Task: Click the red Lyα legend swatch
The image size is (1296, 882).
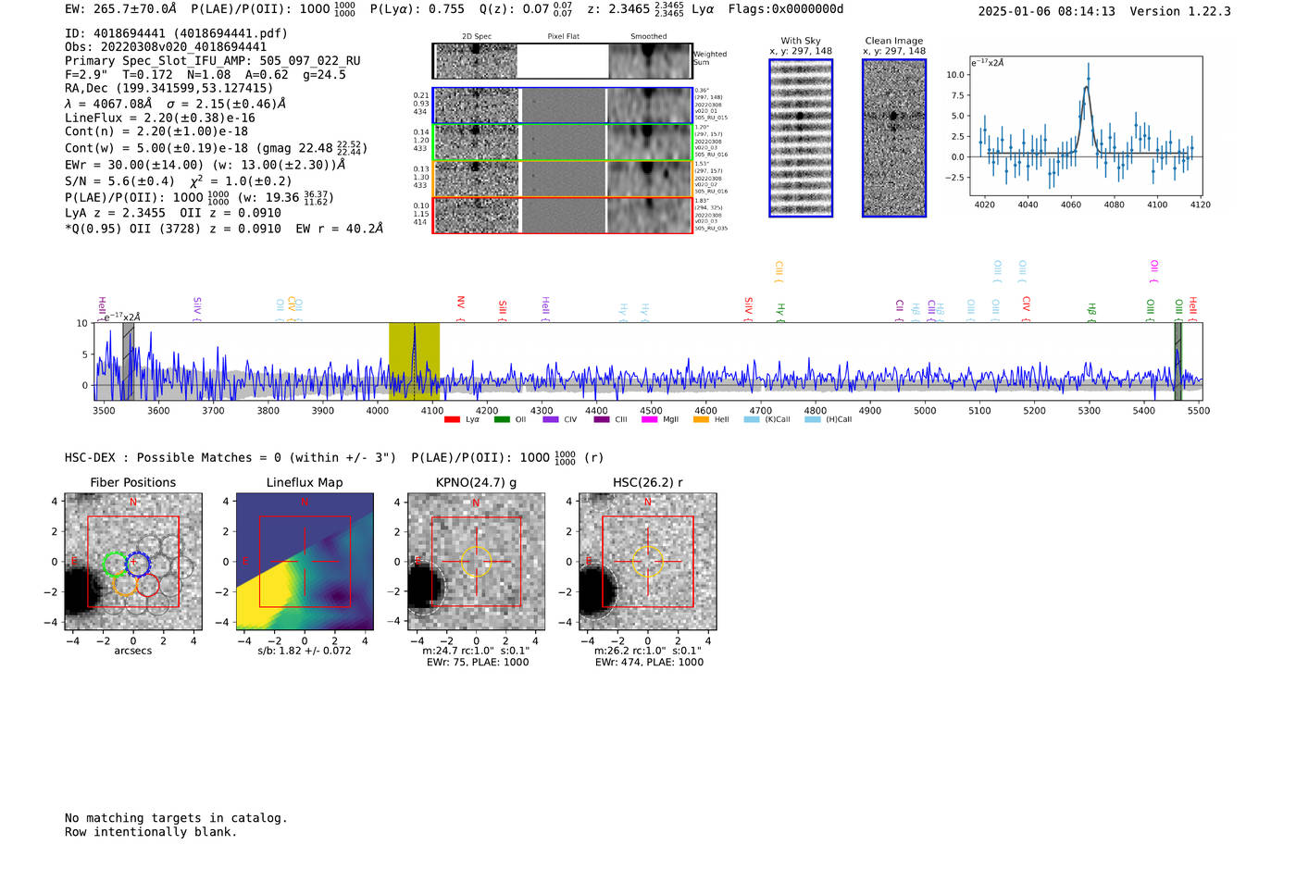Action: 452,419
